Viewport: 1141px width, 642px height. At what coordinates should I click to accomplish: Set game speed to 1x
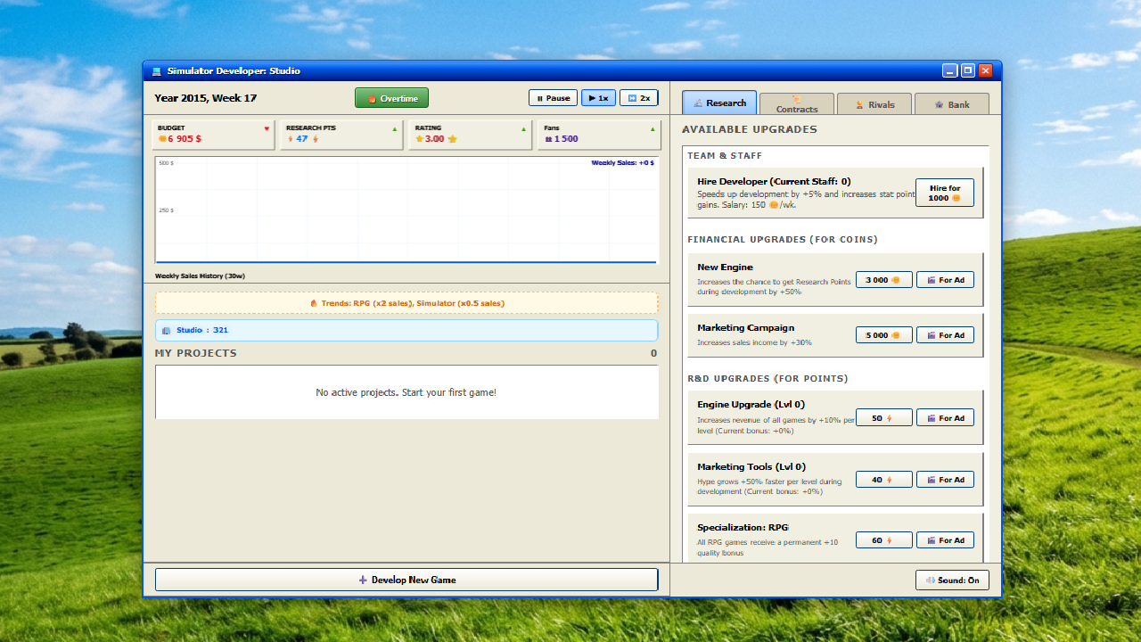click(x=598, y=98)
